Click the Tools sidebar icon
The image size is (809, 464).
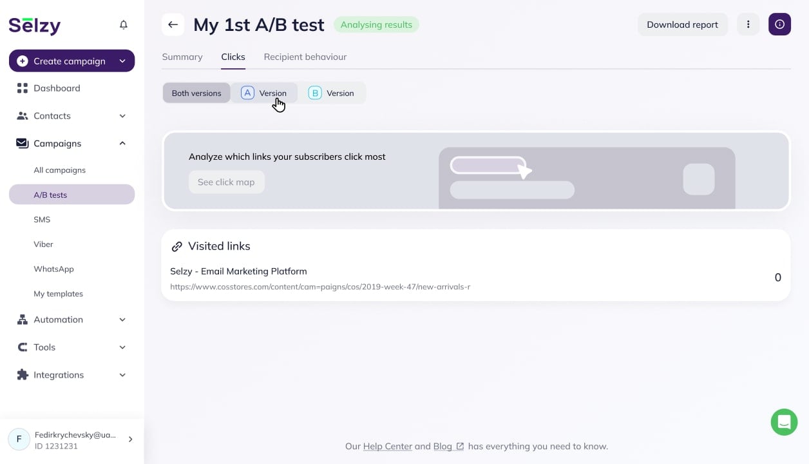coord(23,347)
